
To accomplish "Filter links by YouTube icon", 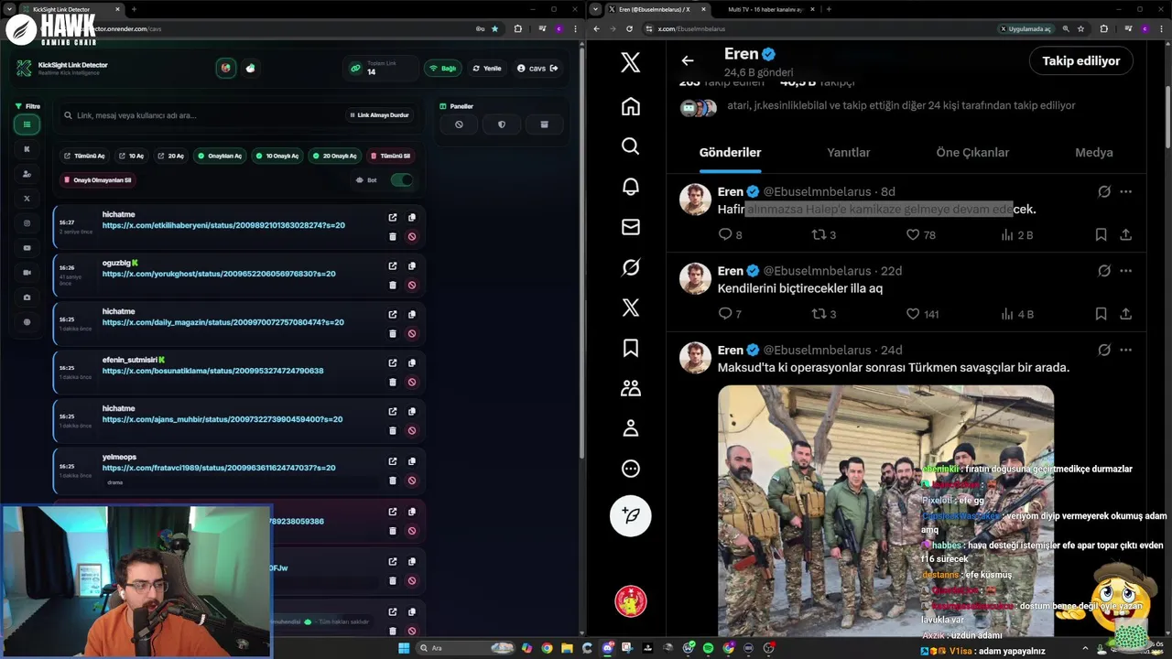I will tap(27, 248).
